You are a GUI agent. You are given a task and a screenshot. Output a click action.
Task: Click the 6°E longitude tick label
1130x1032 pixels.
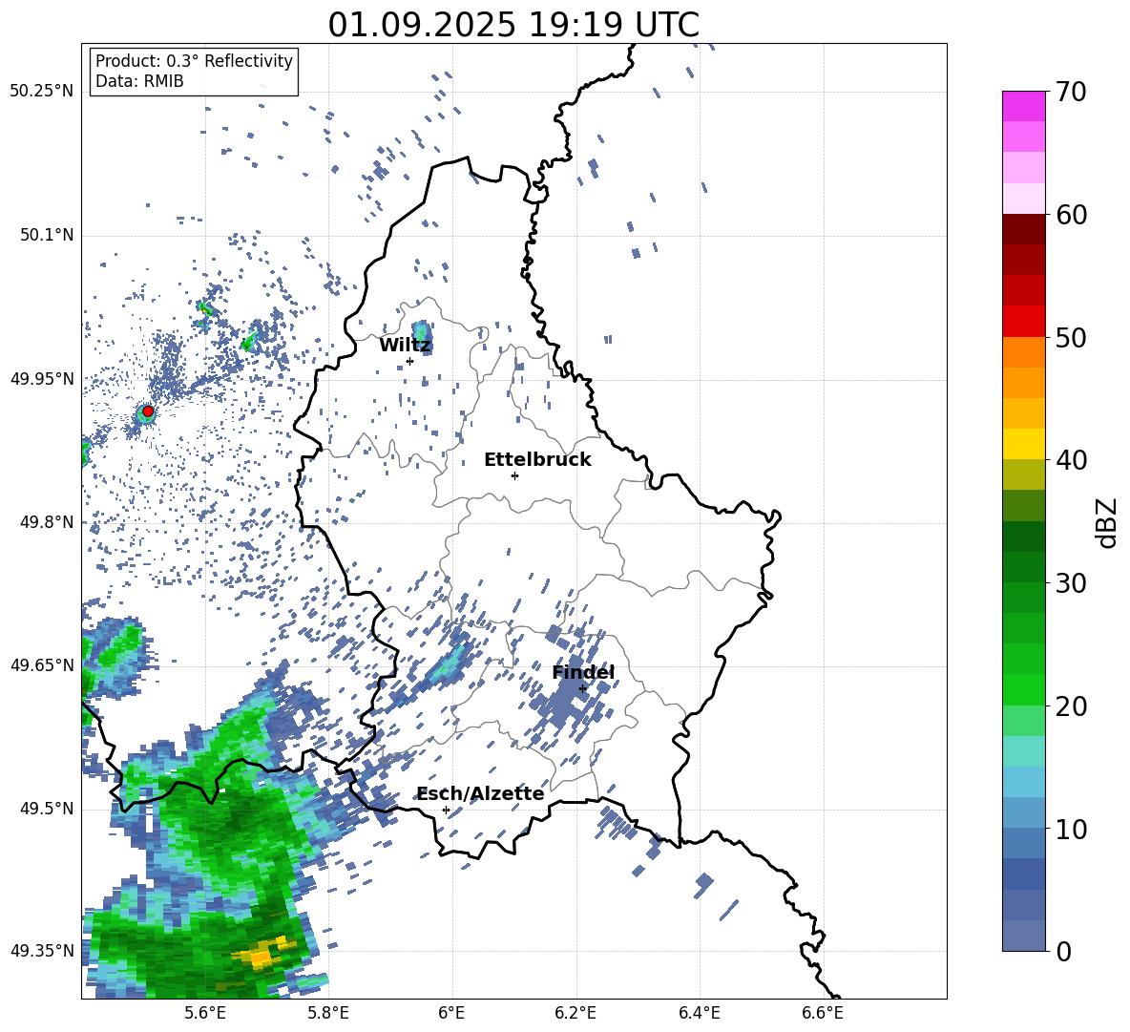click(x=451, y=1013)
